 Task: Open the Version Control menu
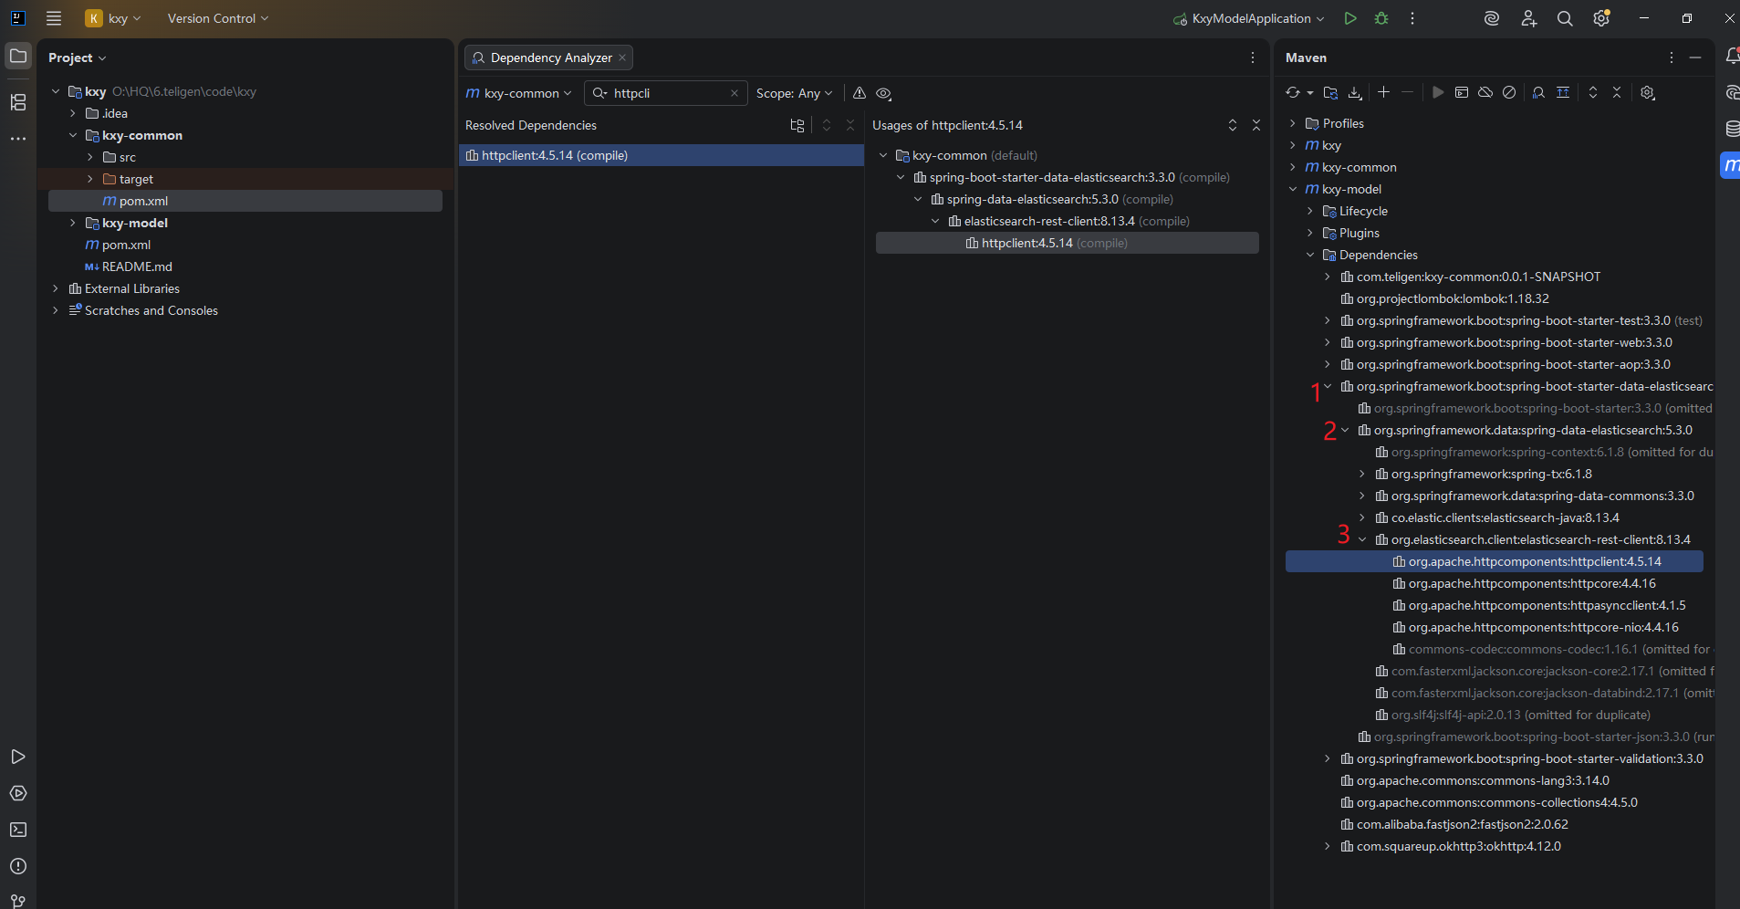[218, 18]
